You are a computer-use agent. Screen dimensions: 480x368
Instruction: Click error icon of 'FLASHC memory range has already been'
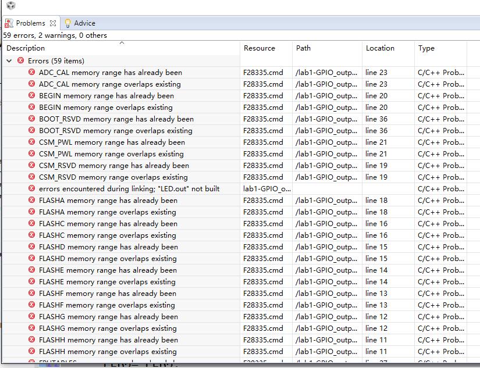point(31,223)
